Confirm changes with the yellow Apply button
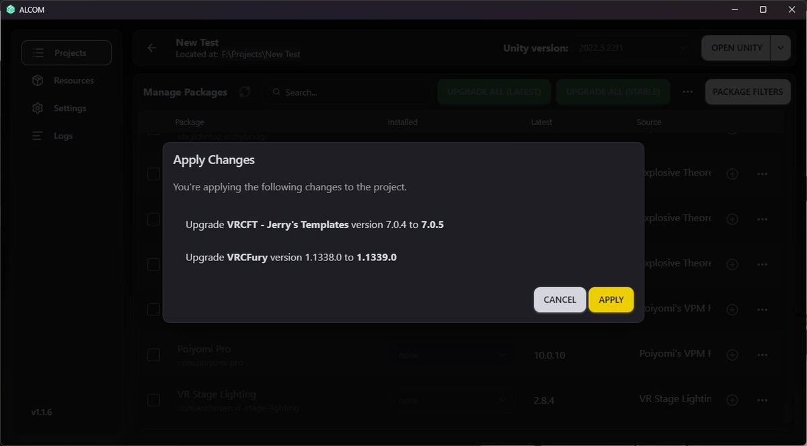 coord(611,299)
